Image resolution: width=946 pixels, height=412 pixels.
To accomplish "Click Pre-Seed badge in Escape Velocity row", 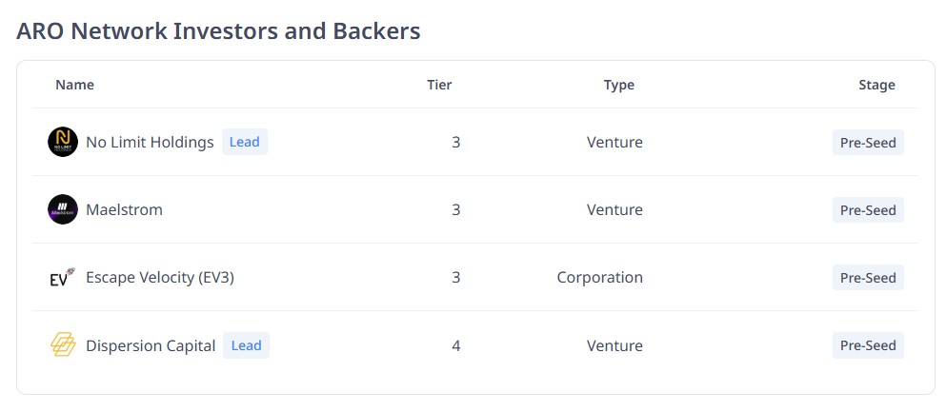I will coord(868,278).
